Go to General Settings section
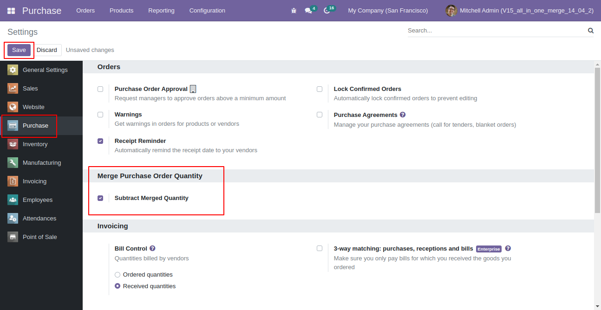The image size is (601, 310). point(41,70)
